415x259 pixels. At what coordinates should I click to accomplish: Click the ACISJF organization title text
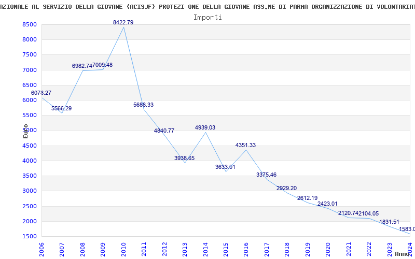(208, 7)
